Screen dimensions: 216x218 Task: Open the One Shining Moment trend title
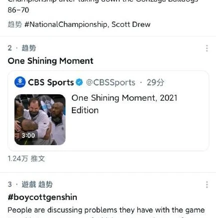pyautogui.click(x=50, y=61)
